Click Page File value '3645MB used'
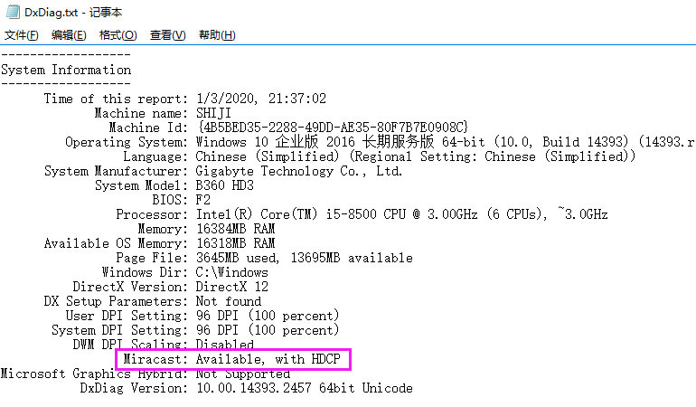696x407 pixels. pyautogui.click(x=238, y=258)
